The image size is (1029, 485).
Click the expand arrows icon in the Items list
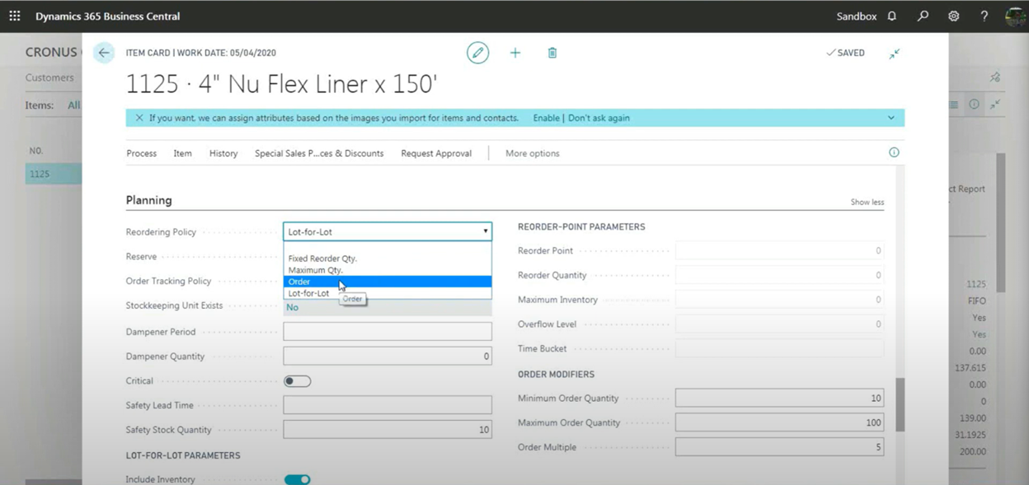995,105
